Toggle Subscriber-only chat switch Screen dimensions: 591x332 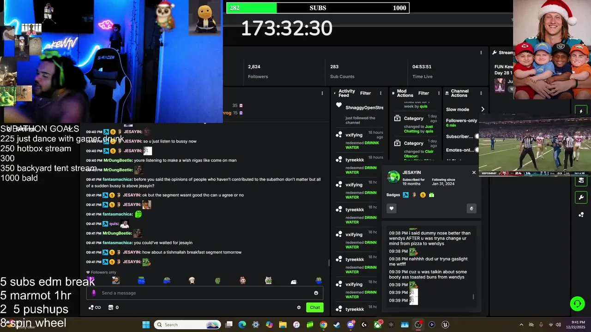click(x=477, y=136)
